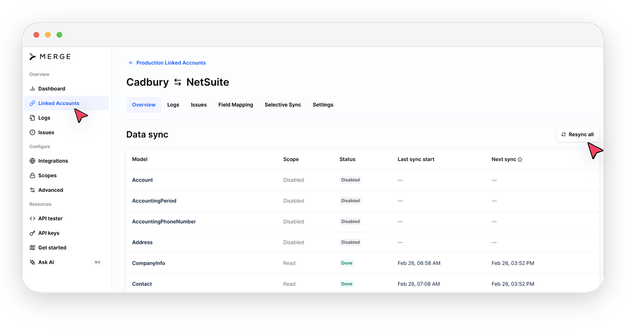Switch to the Selective Sync tab

pos(283,105)
